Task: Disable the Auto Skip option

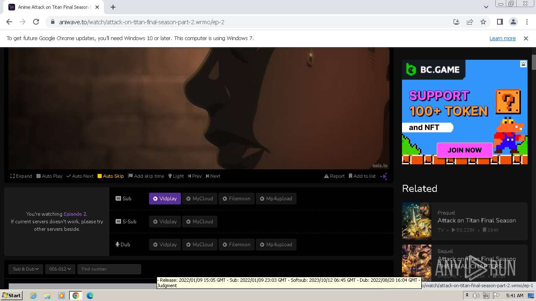Action: [111, 176]
